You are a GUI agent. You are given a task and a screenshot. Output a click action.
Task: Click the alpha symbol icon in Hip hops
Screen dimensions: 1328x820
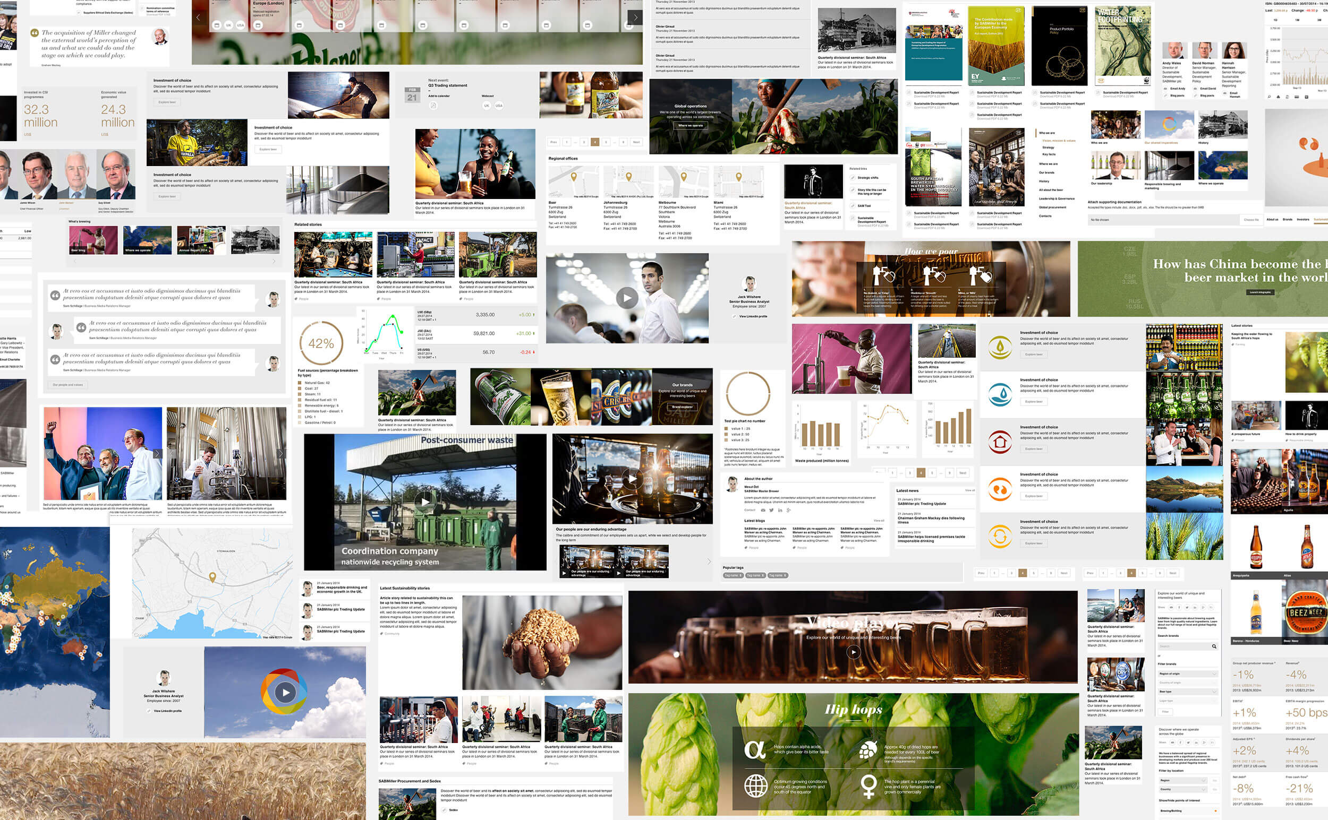pyautogui.click(x=755, y=750)
